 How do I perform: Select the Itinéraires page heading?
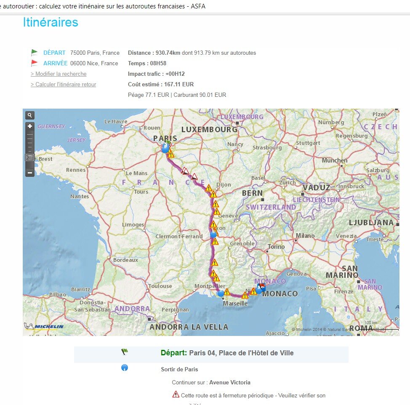(x=51, y=22)
